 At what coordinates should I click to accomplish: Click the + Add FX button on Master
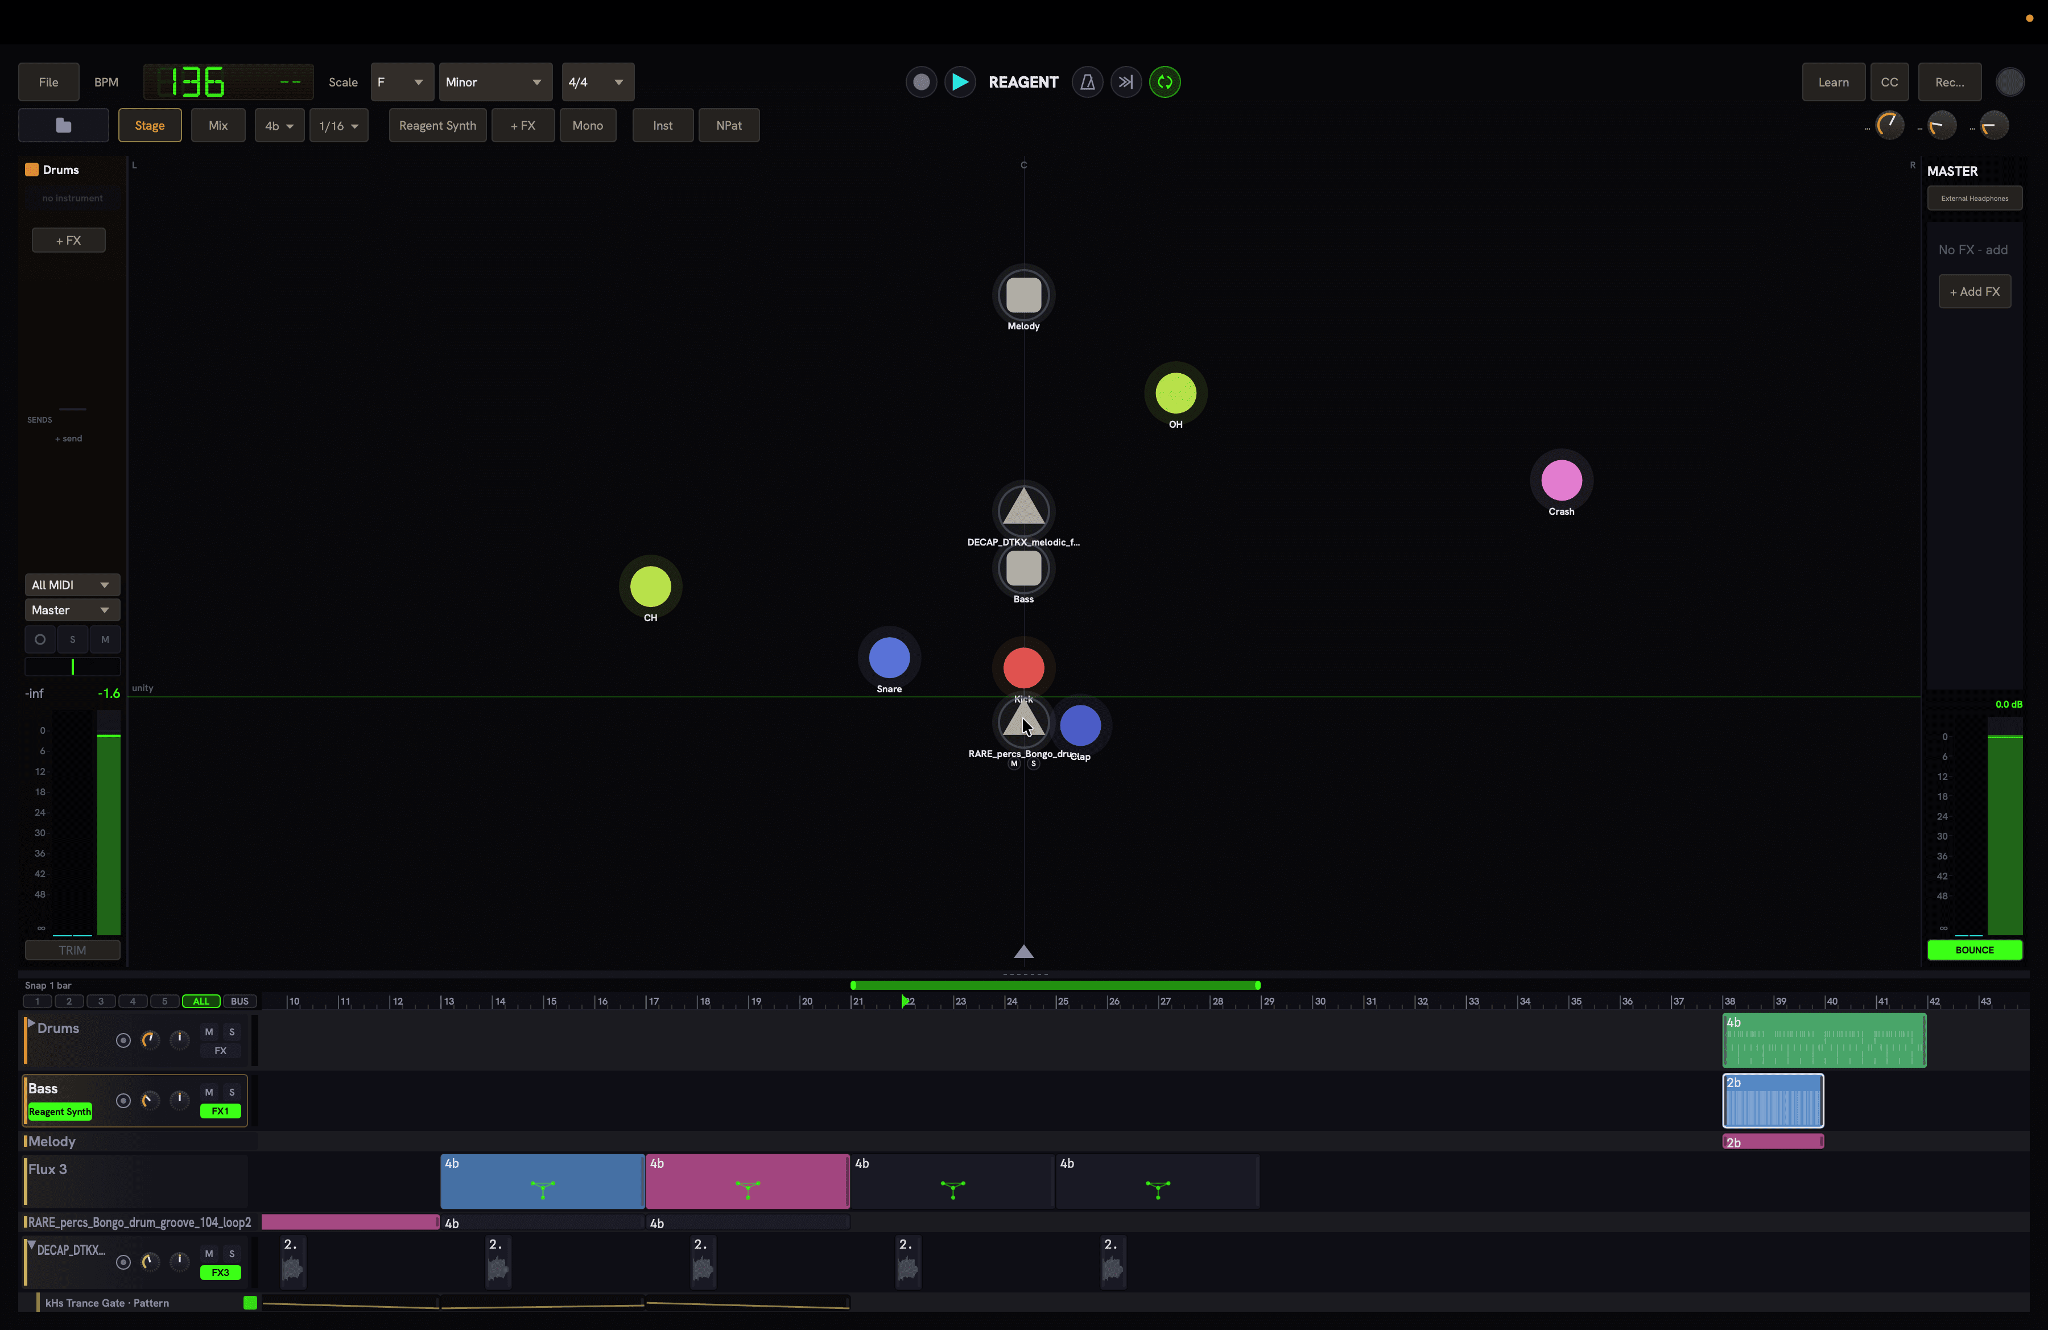click(1974, 292)
